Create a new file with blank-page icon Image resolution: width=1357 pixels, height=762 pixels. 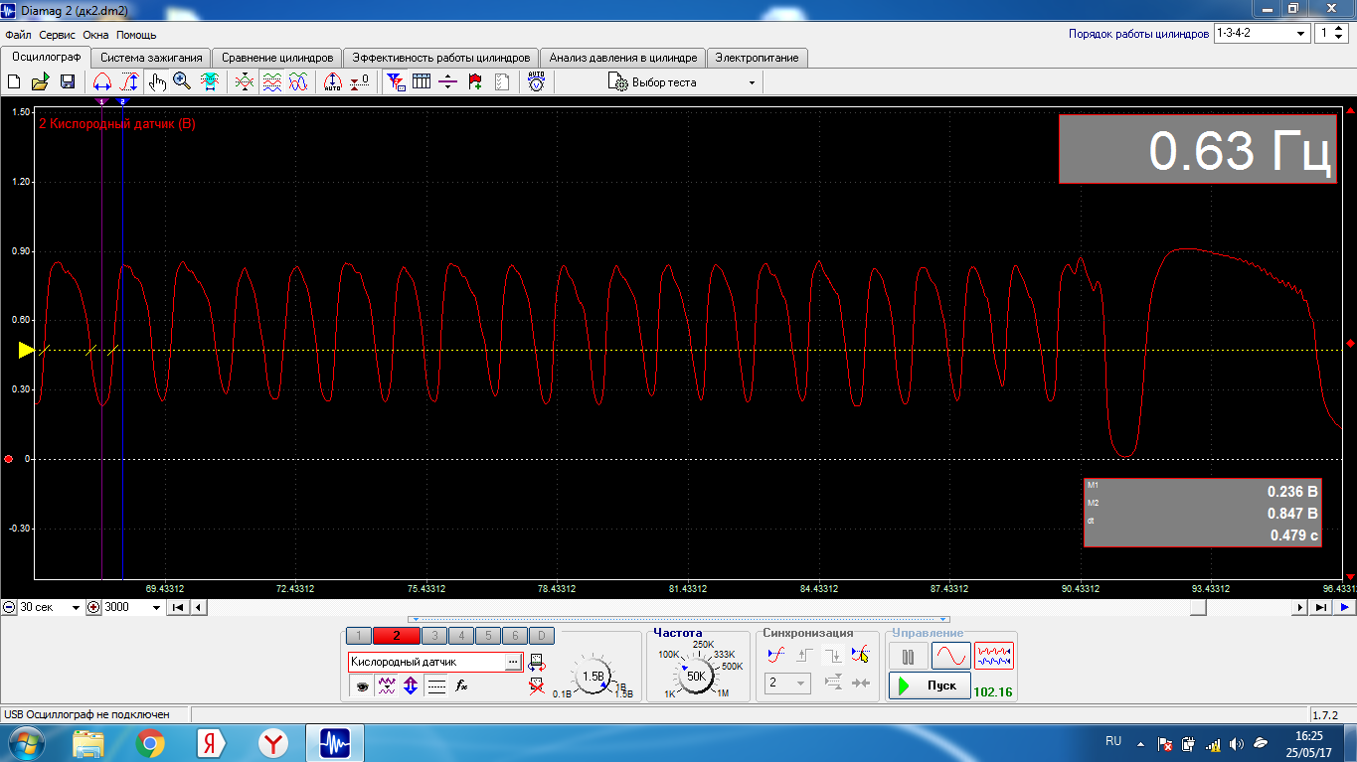(14, 82)
